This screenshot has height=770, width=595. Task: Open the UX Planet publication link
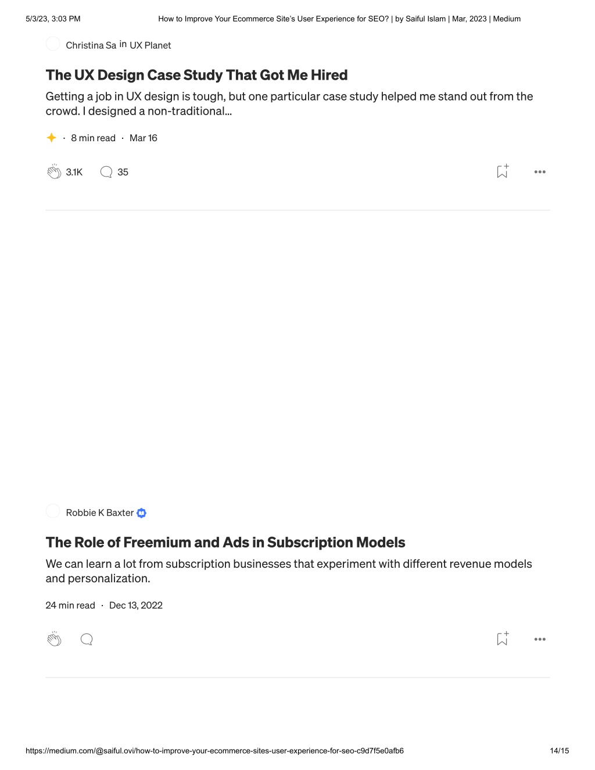[150, 45]
